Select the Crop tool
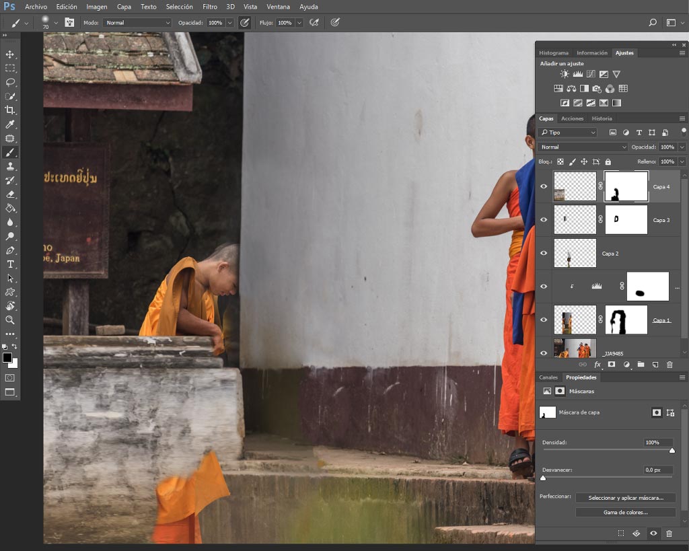This screenshot has width=689, height=551. [x=9, y=110]
